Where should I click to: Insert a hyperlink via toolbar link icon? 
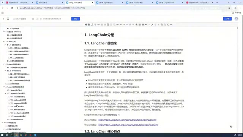[98, 24]
